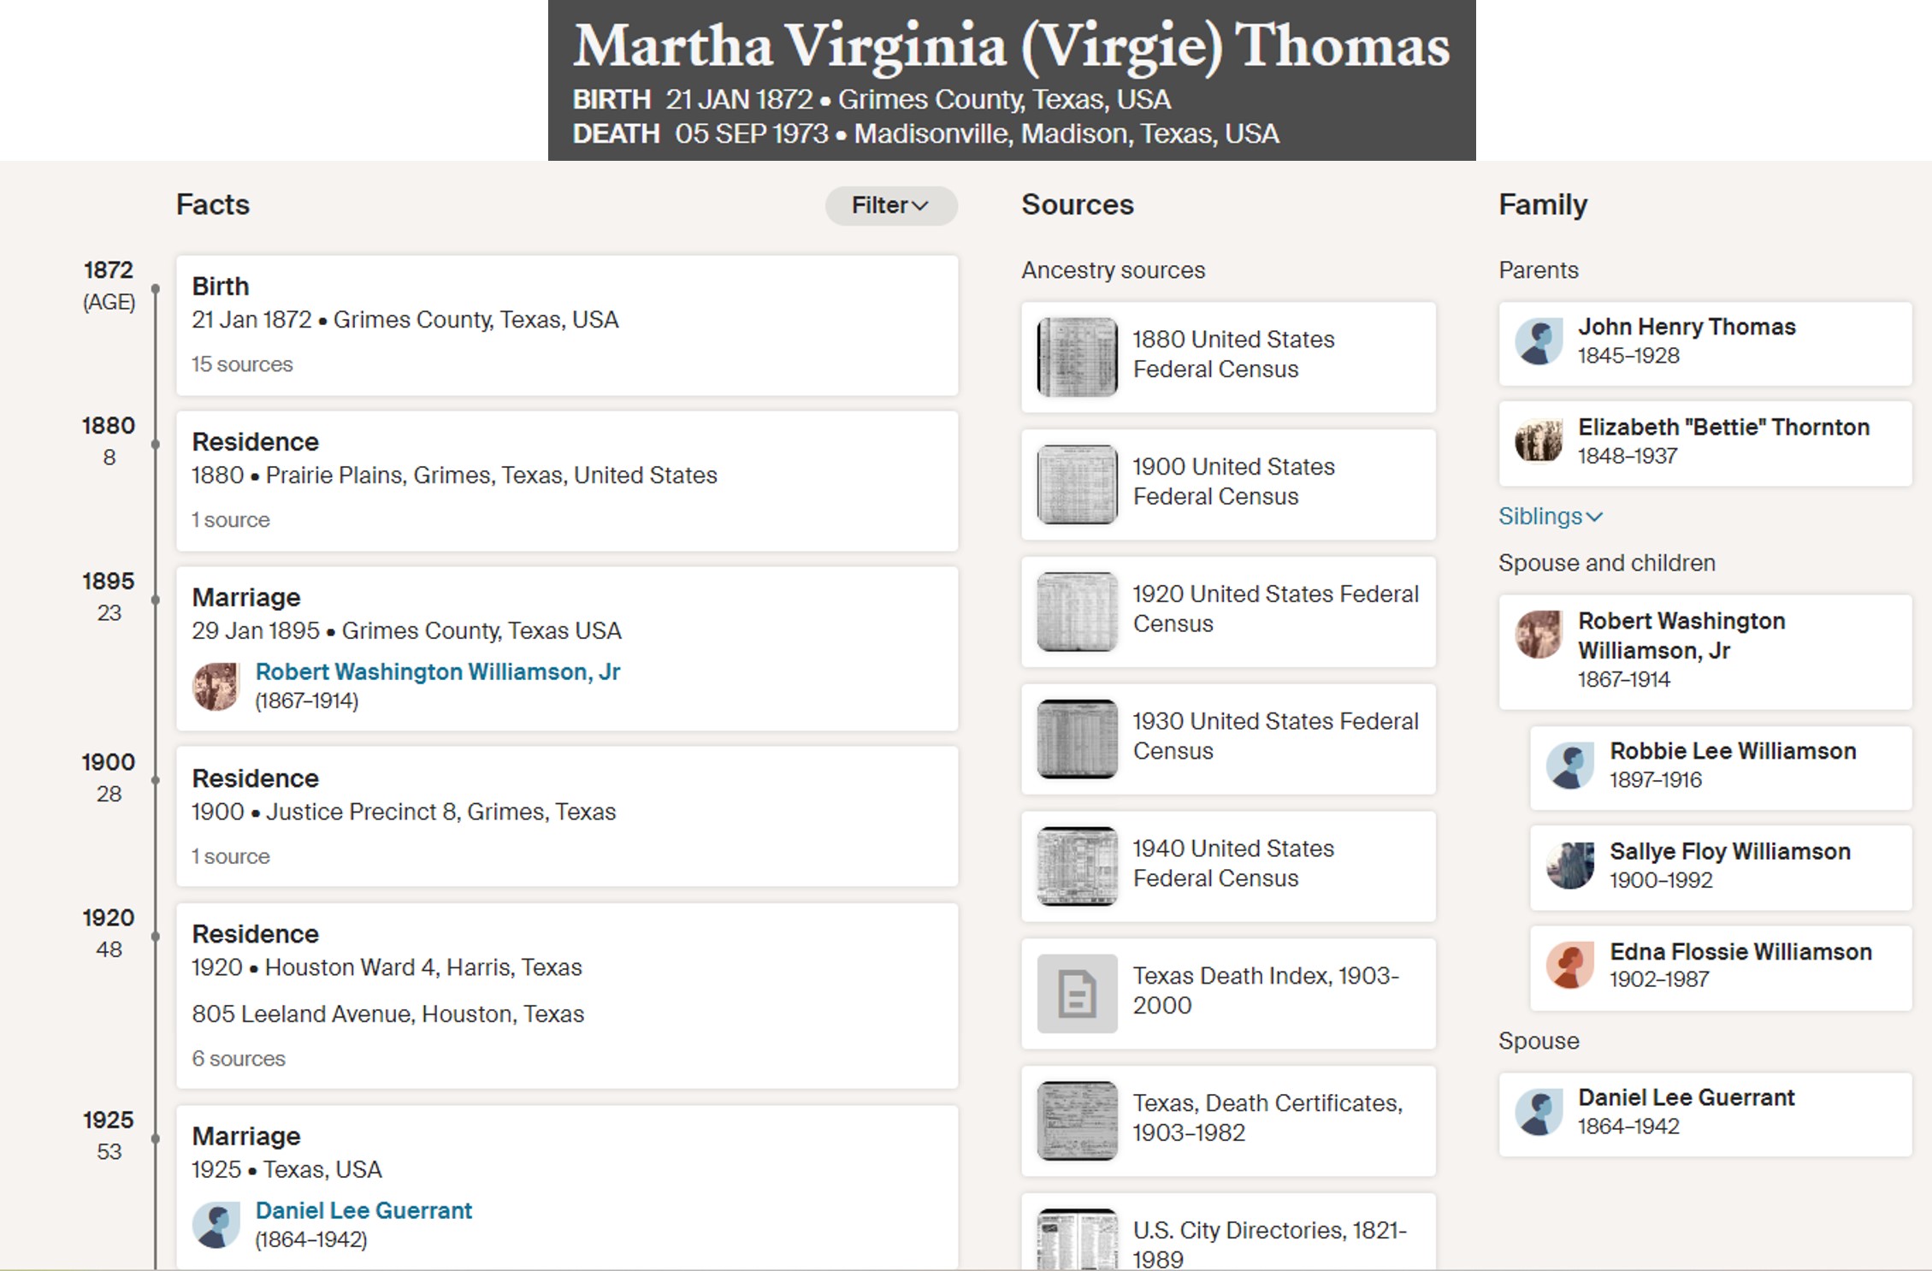Expand the Siblings list

1550,517
